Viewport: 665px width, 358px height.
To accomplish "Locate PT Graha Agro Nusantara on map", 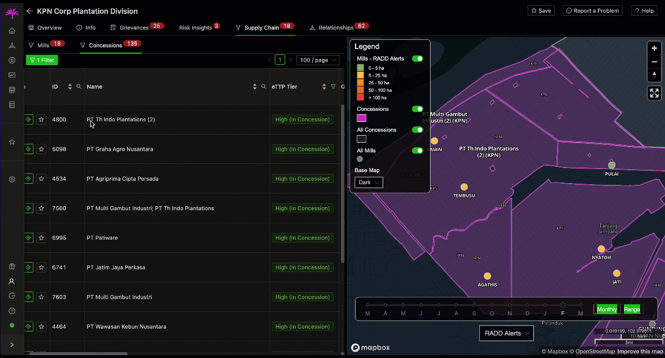I will 28,149.
